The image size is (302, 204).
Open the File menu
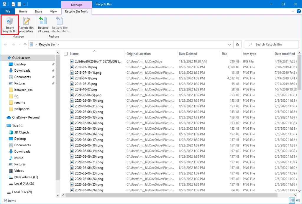coord(8,11)
